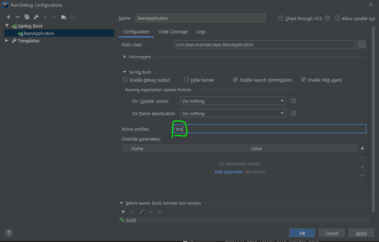379x242 pixels.
Task: Switch to the Code Coverage tab
Action: click(173, 32)
